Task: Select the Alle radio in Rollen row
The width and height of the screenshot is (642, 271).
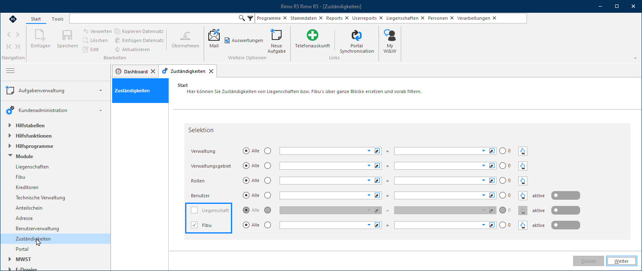Action: coord(247,181)
